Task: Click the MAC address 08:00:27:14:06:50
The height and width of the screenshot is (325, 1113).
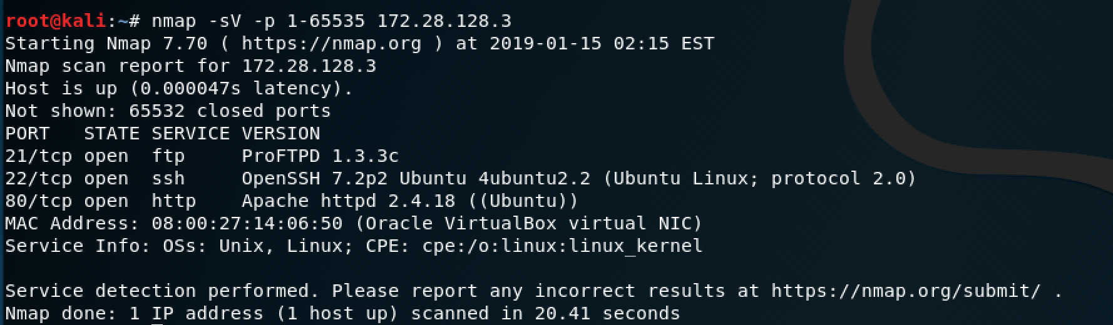Action: pyautogui.click(x=247, y=224)
